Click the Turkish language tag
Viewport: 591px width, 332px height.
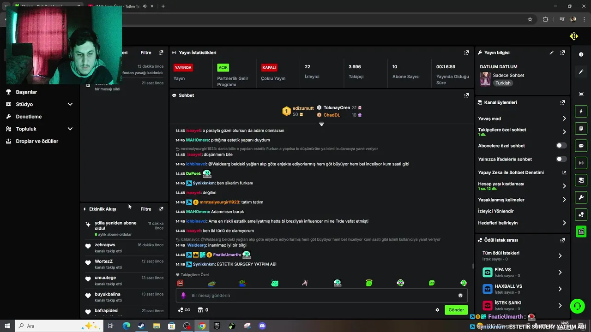[503, 83]
